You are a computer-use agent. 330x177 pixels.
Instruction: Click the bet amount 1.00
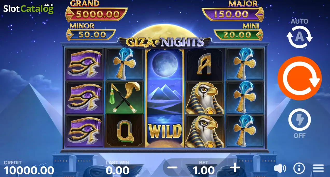204,170
